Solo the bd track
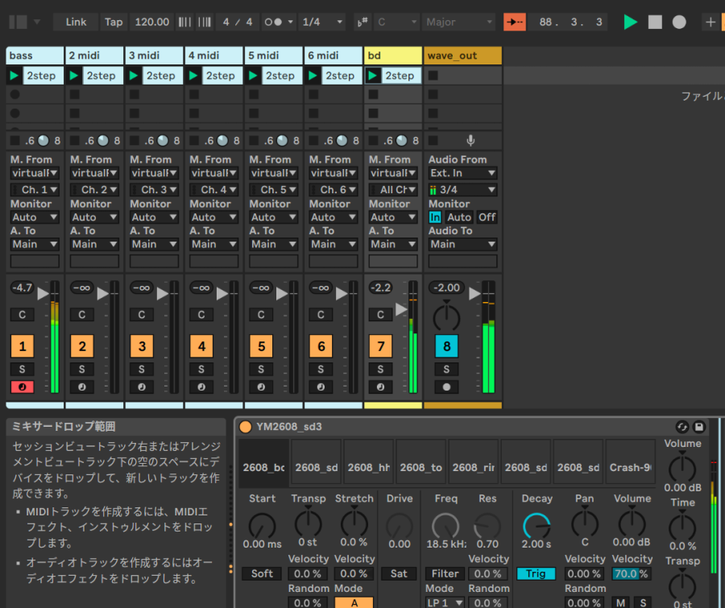Viewport: 725px width, 608px height. [x=380, y=369]
